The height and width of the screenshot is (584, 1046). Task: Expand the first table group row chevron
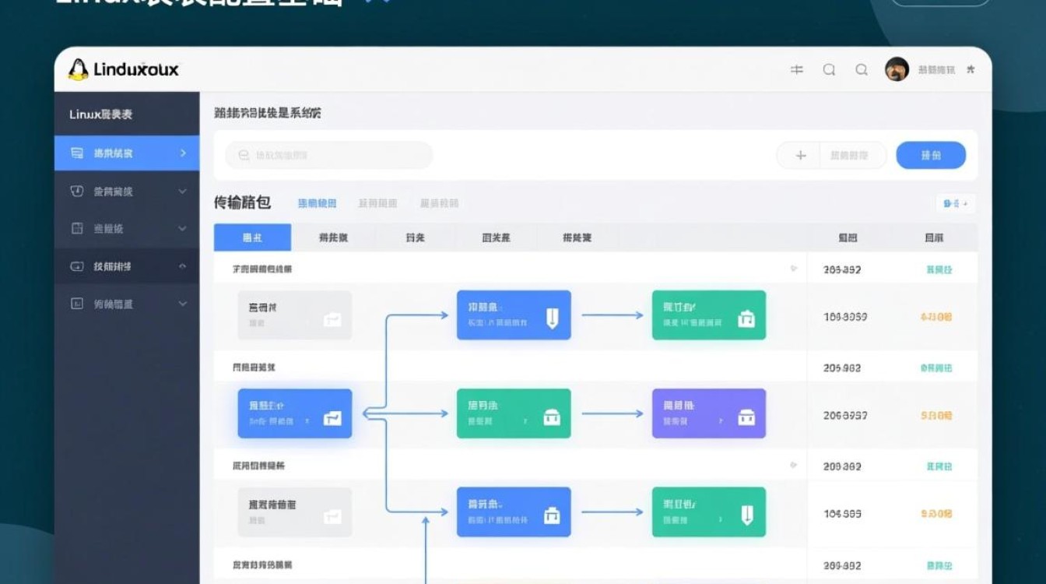[x=793, y=268]
